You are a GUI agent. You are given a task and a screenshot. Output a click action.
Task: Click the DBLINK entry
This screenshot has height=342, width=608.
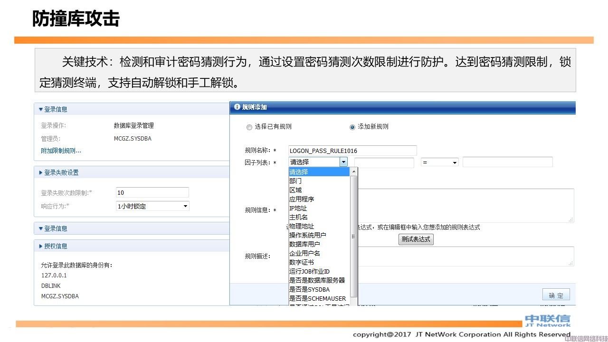51,286
